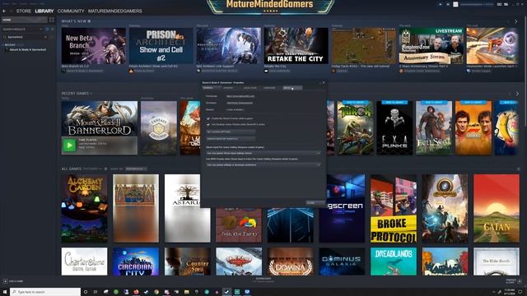
Task: Open the Dominus Galaxia game tile
Action: pyautogui.click(x=343, y=261)
